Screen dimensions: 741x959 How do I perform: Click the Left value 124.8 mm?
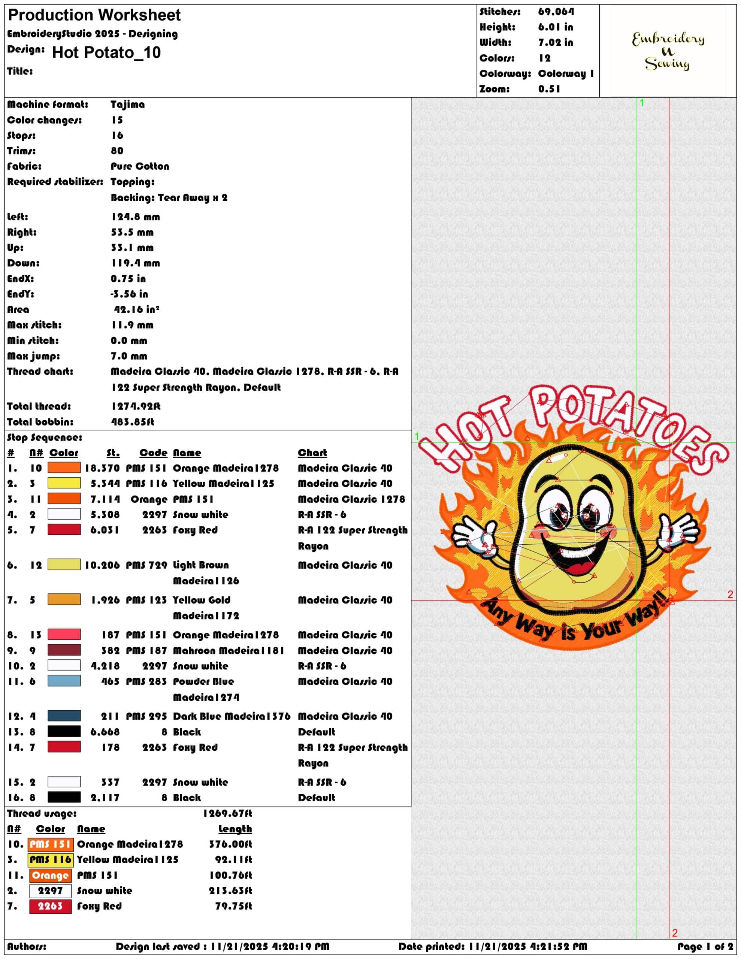[136, 217]
